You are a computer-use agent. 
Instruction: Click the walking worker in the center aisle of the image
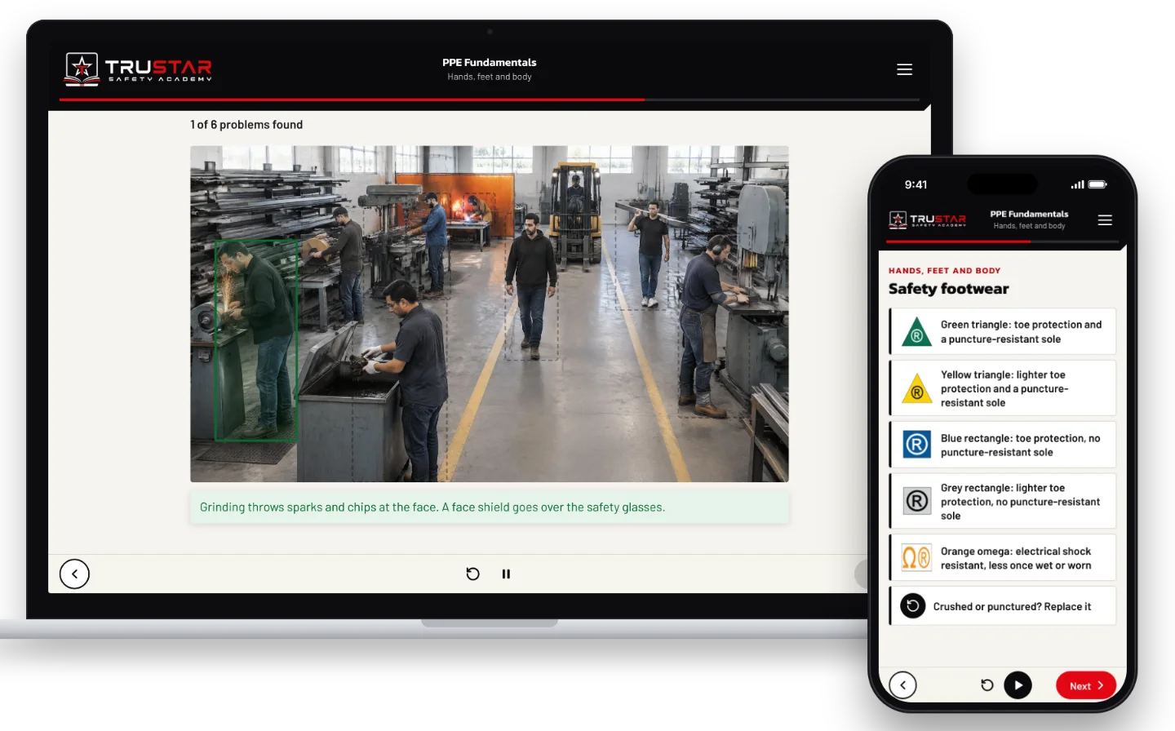[x=531, y=286]
